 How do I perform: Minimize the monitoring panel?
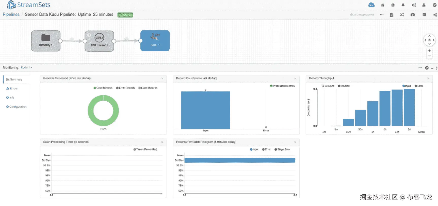[x=432, y=68]
